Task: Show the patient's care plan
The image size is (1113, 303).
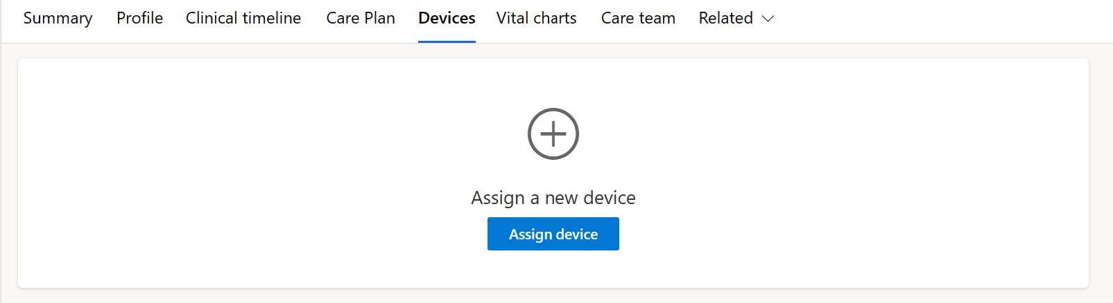Action: [361, 18]
